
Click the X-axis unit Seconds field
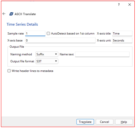coord(122,40)
